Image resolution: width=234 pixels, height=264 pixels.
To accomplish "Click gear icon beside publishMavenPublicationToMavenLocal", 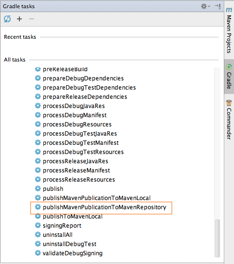I will (38, 198).
